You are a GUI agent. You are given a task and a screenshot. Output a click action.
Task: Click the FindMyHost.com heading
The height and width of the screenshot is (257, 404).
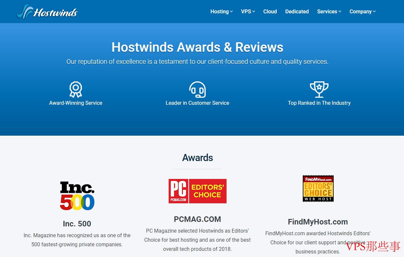click(x=318, y=222)
